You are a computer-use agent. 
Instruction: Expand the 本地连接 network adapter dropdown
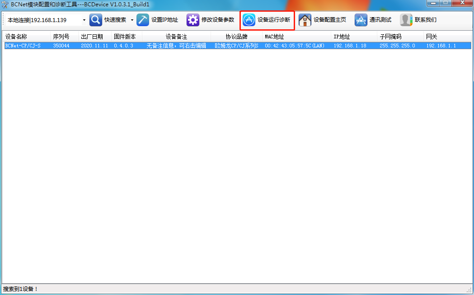tap(84, 20)
